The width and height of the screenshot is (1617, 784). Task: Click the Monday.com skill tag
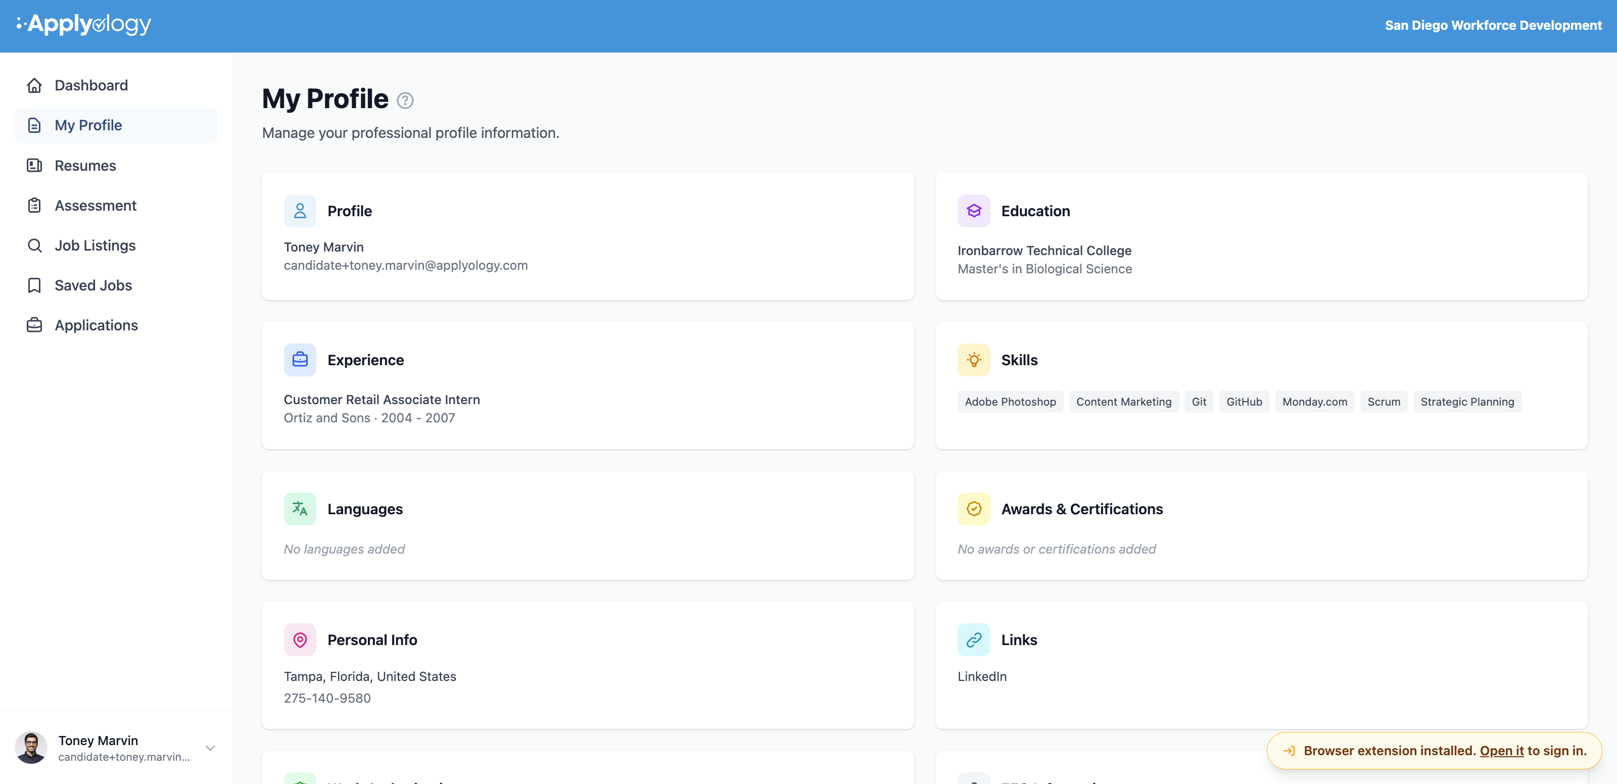coord(1314,402)
